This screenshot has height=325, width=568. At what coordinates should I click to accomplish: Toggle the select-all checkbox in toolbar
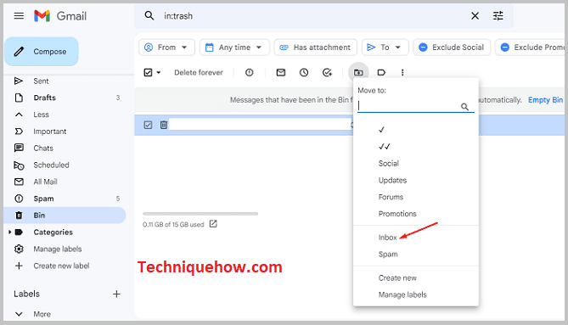pyautogui.click(x=149, y=72)
